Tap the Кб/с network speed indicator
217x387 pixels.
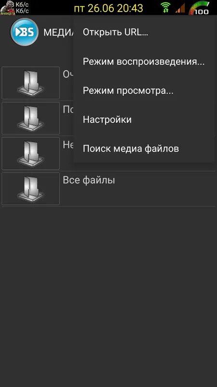coord(22,8)
